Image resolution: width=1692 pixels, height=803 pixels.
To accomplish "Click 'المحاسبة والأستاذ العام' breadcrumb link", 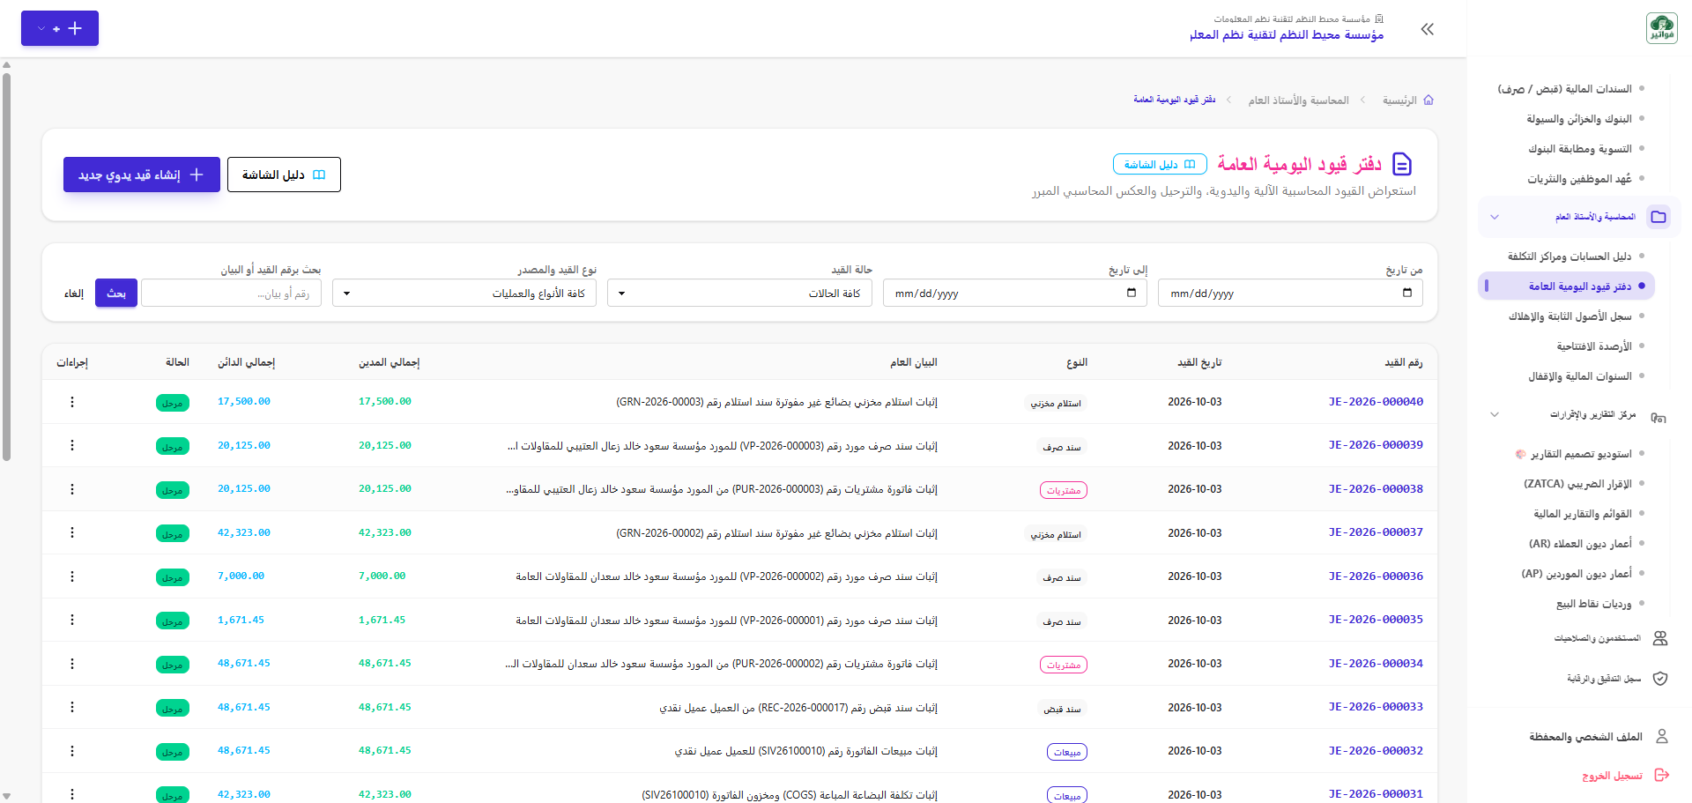I will [x=1298, y=100].
